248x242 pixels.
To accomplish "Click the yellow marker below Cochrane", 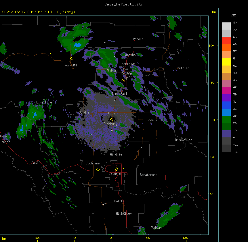I will 98,170.
